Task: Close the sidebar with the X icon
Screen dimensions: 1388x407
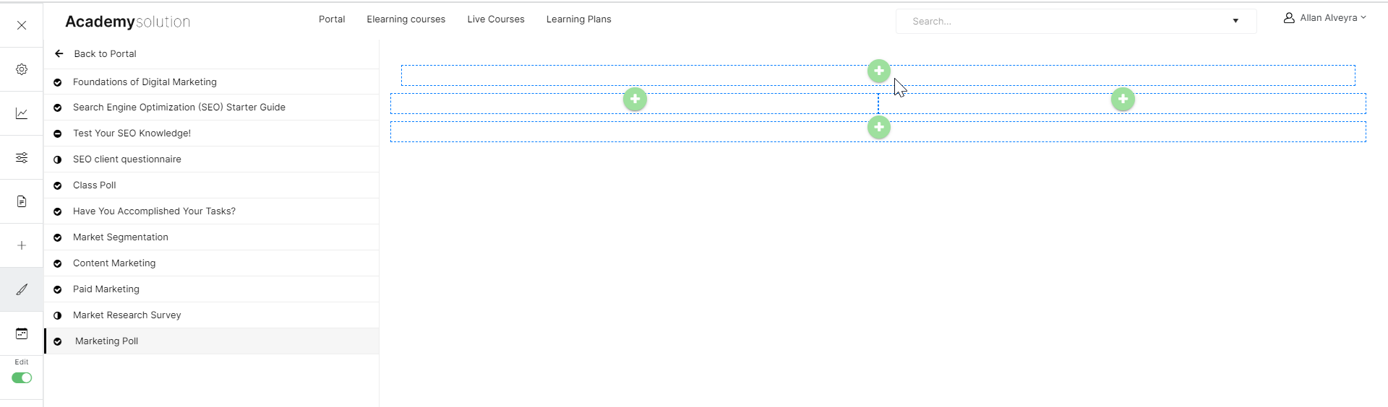Action: (x=22, y=25)
